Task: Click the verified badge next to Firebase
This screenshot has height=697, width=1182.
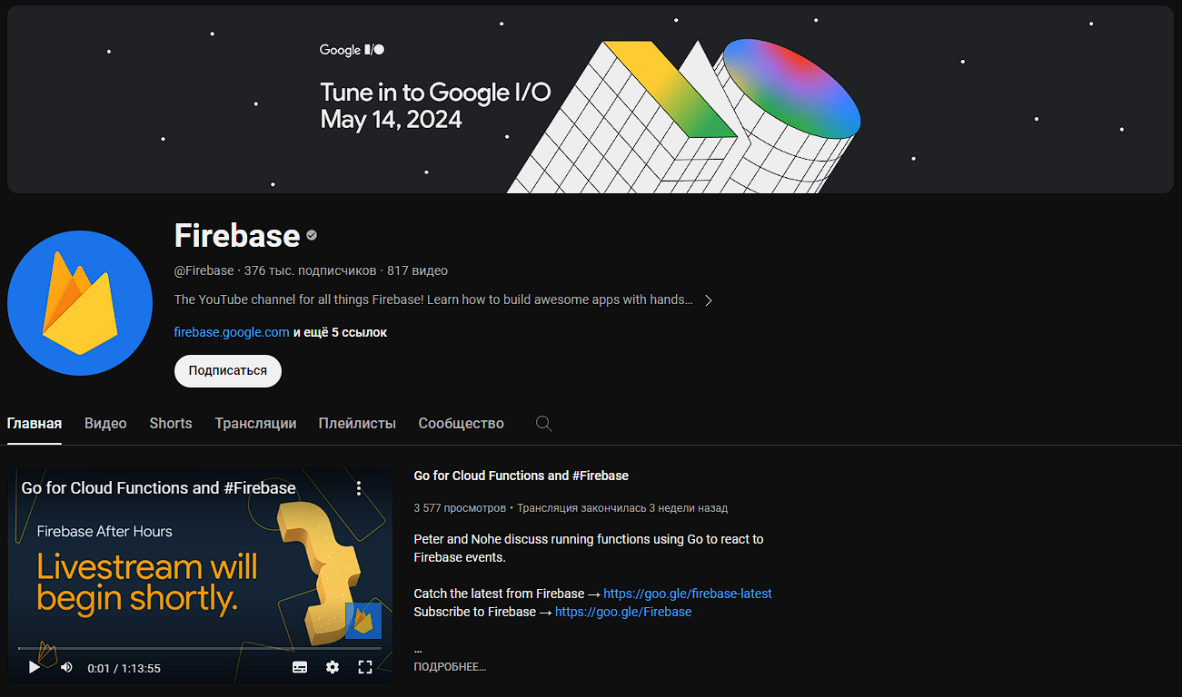Action: [x=311, y=234]
